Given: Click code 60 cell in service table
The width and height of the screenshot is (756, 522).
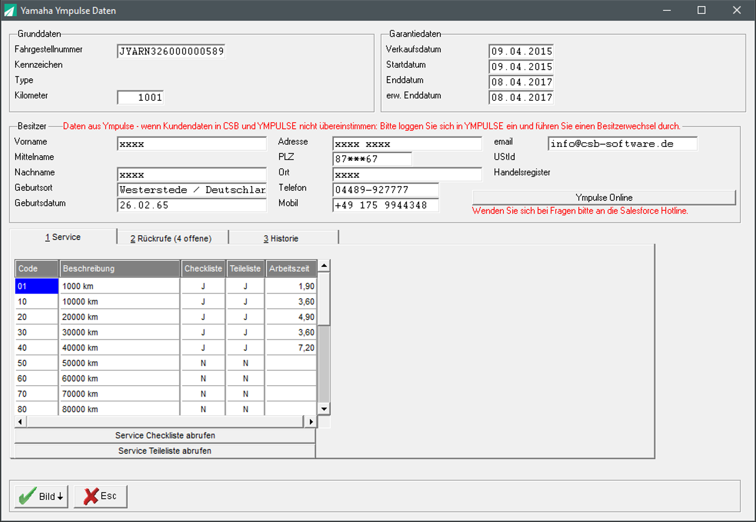Looking at the screenshot, I should click(x=37, y=379).
